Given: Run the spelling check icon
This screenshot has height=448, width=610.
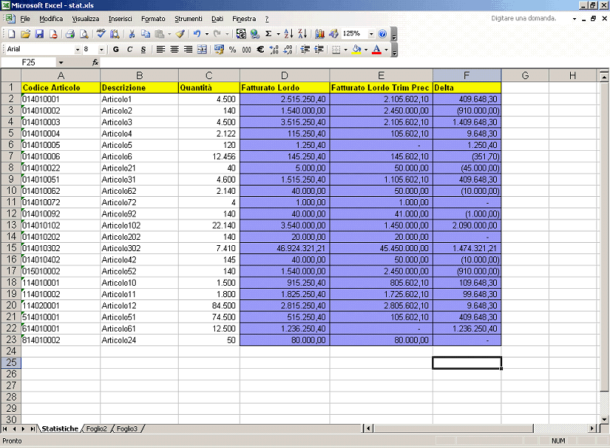Looking at the screenshot, I should 101,34.
